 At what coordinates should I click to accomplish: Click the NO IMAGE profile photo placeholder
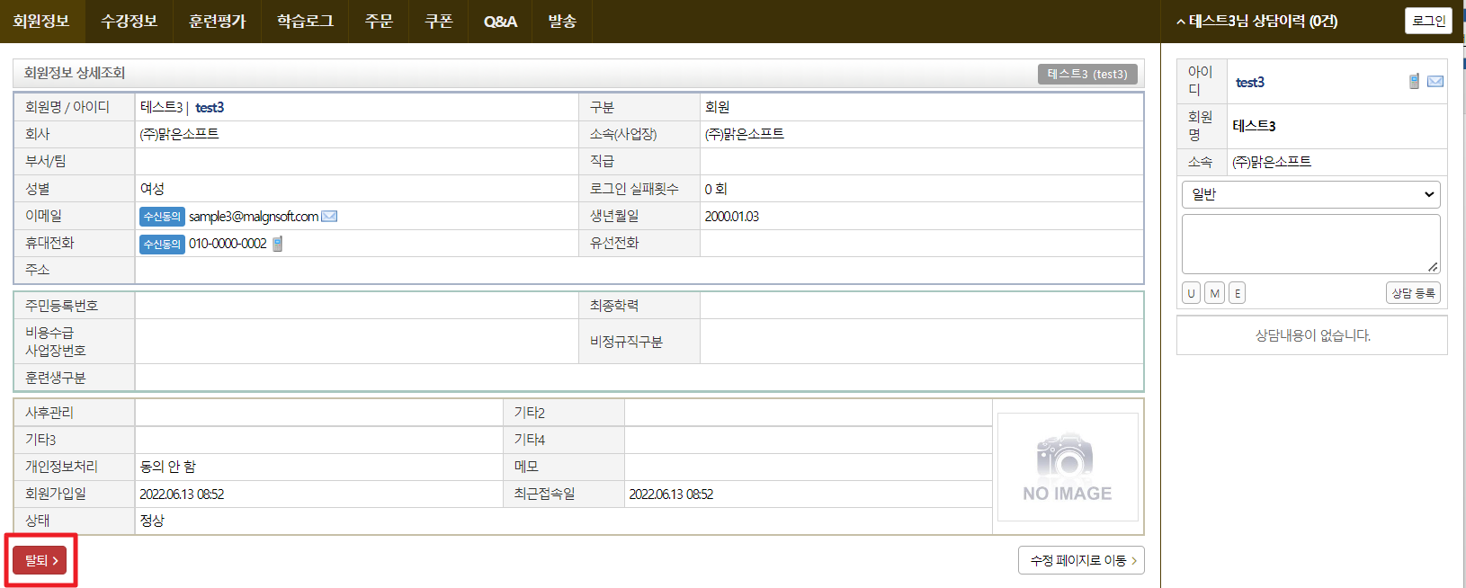(1068, 468)
